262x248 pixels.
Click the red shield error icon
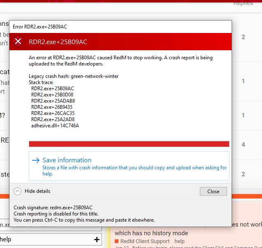point(18,41)
